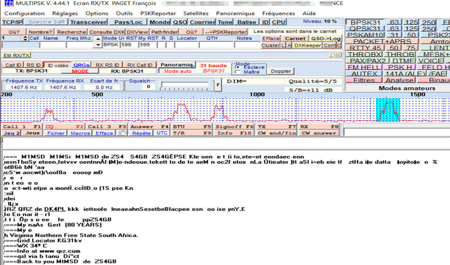This screenshot has height=265, width=450.
Task: Click the QSO number stepper arrows
Action: [25, 38]
